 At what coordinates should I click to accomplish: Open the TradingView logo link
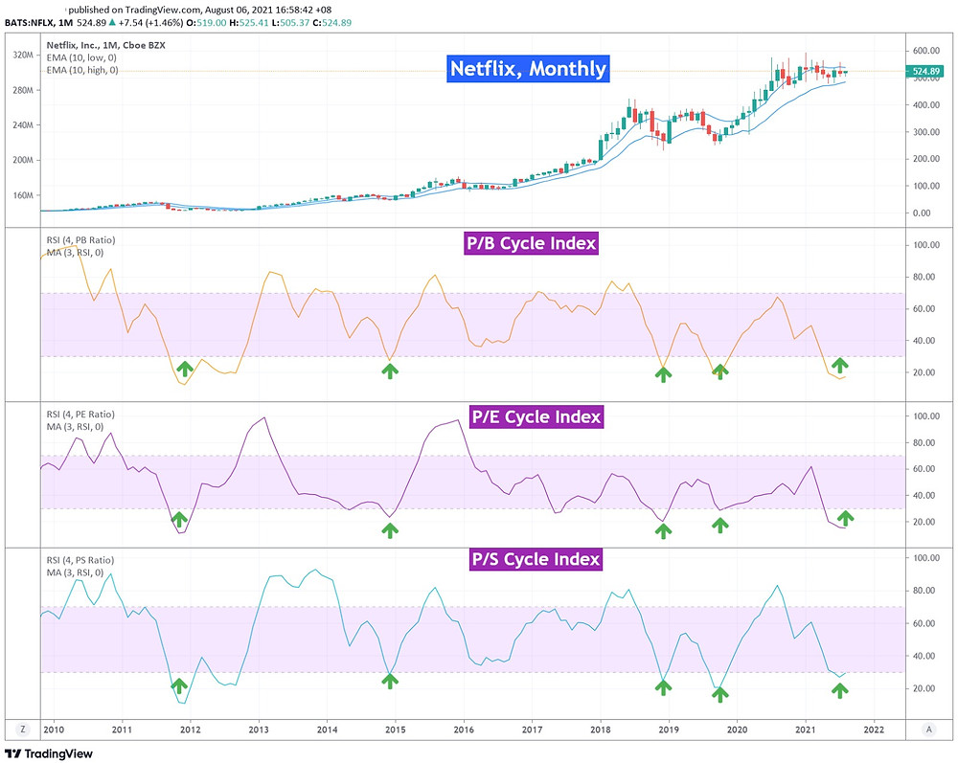pyautogui.click(x=49, y=753)
